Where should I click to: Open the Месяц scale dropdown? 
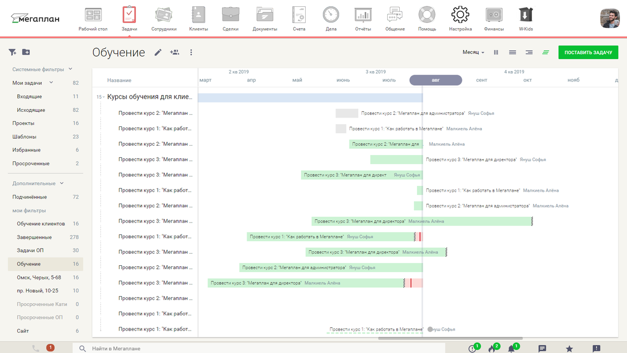pos(473,52)
